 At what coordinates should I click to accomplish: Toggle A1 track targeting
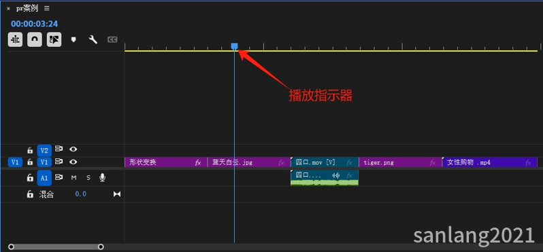pyautogui.click(x=44, y=178)
